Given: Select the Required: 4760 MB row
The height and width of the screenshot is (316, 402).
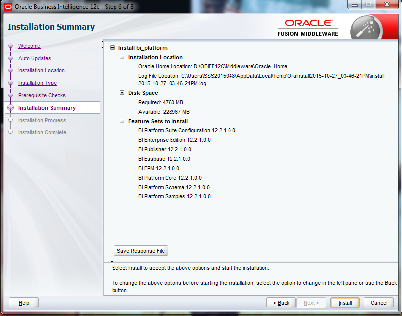Looking at the screenshot, I should [161, 102].
